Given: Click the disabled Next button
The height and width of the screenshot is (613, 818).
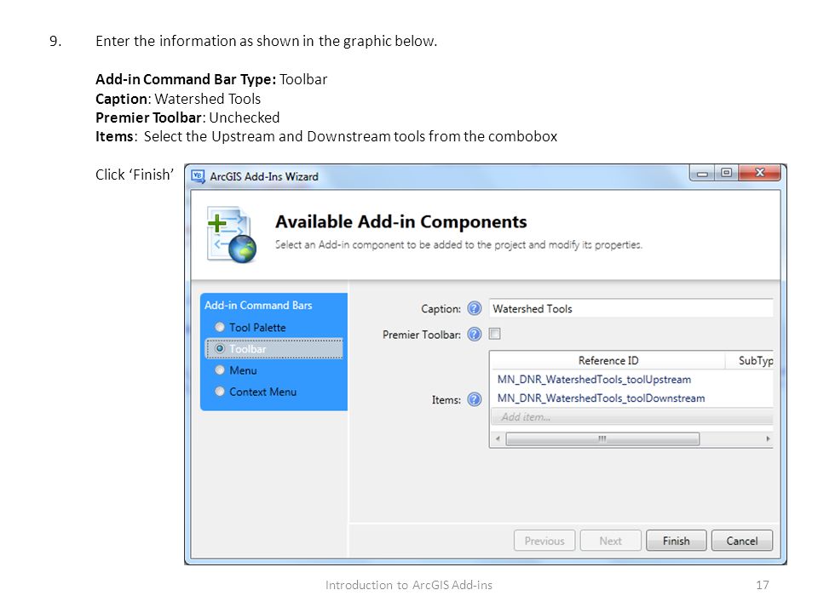Looking at the screenshot, I should point(610,541).
